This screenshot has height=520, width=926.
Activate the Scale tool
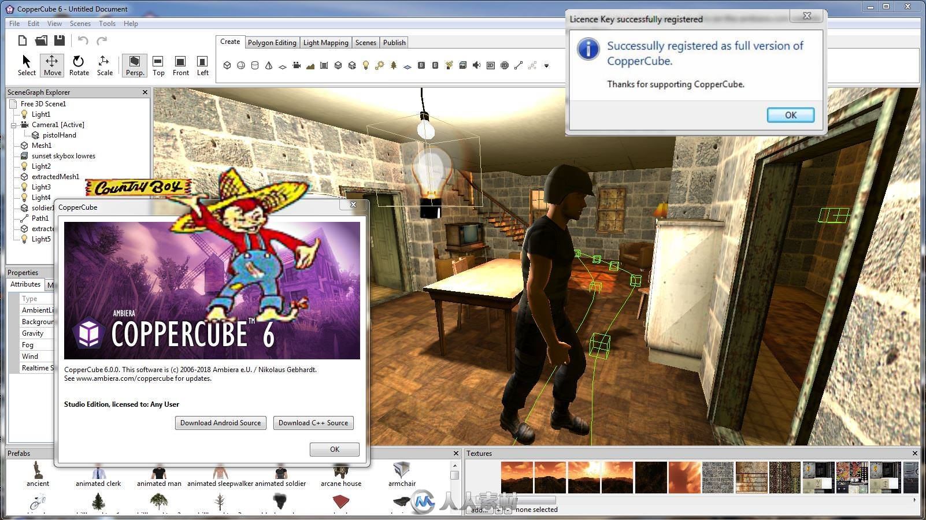tap(105, 65)
